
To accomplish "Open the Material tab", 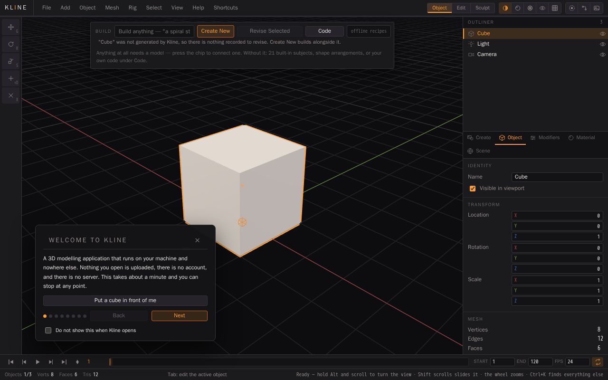I will pos(581,138).
